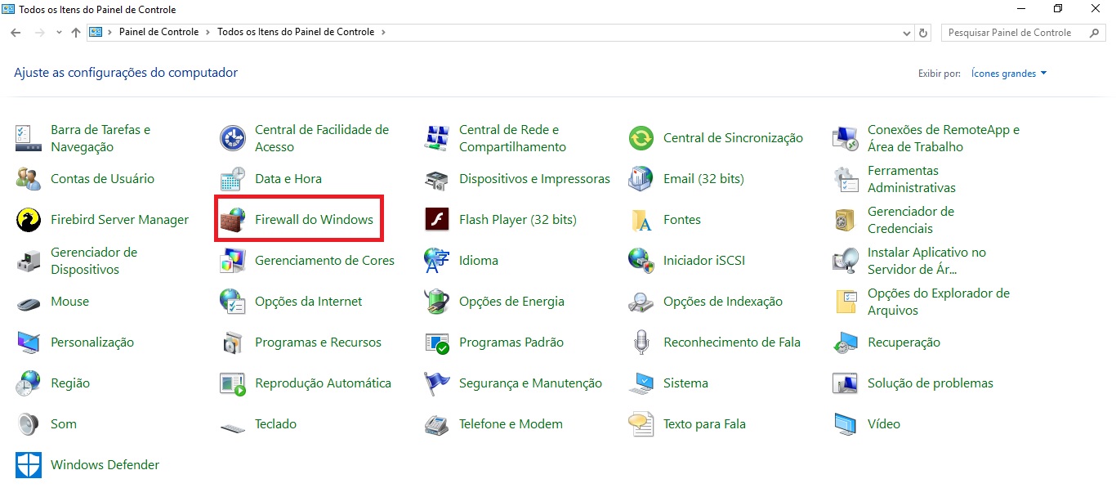The image size is (1116, 488).
Task: Open the Programas e Recursos link
Action: (x=318, y=342)
